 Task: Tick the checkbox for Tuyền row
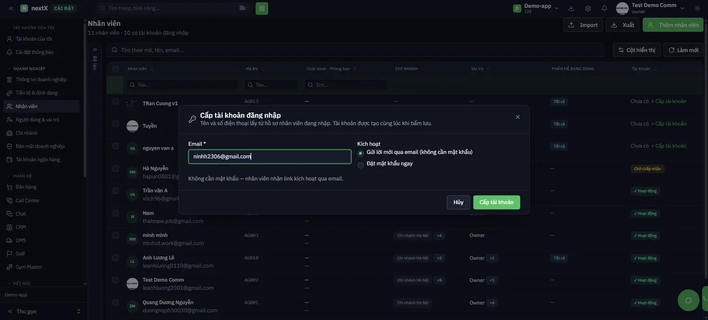(116, 124)
